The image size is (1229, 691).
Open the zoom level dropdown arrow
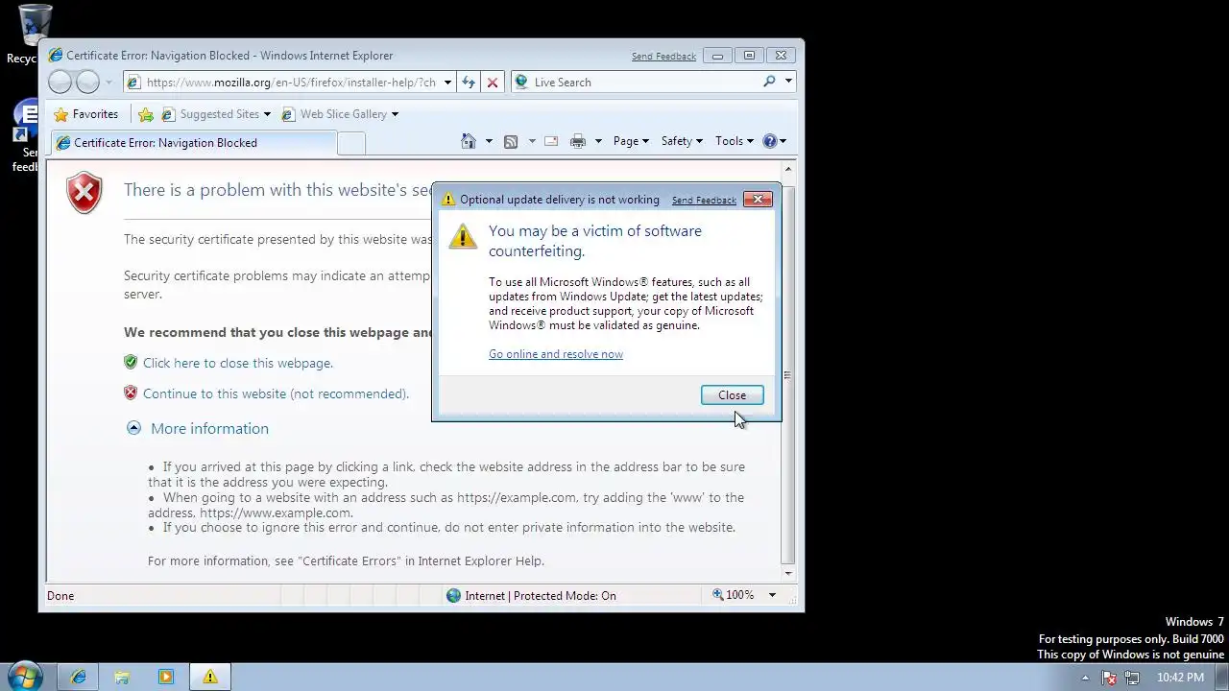pos(772,595)
